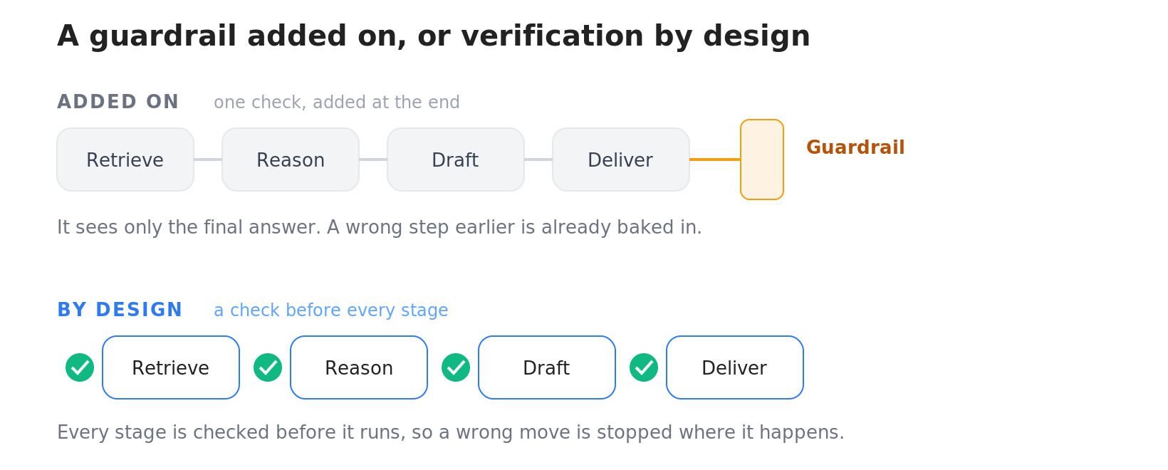Click the green checkmark before Reason

268,367
